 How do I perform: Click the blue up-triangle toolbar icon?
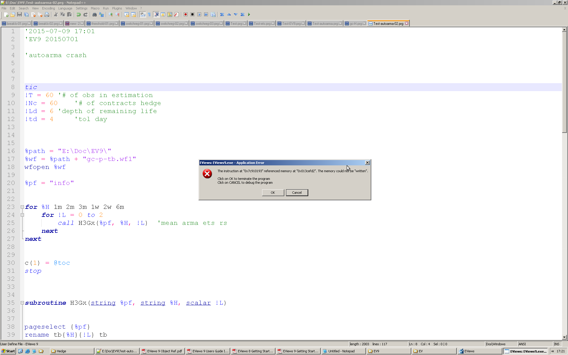(x=229, y=14)
